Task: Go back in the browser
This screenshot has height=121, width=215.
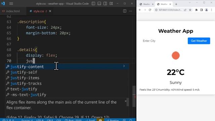Action: 140,10
